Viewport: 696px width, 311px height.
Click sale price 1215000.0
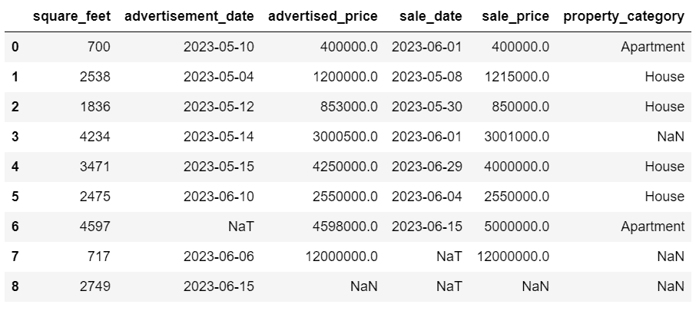pos(513,77)
